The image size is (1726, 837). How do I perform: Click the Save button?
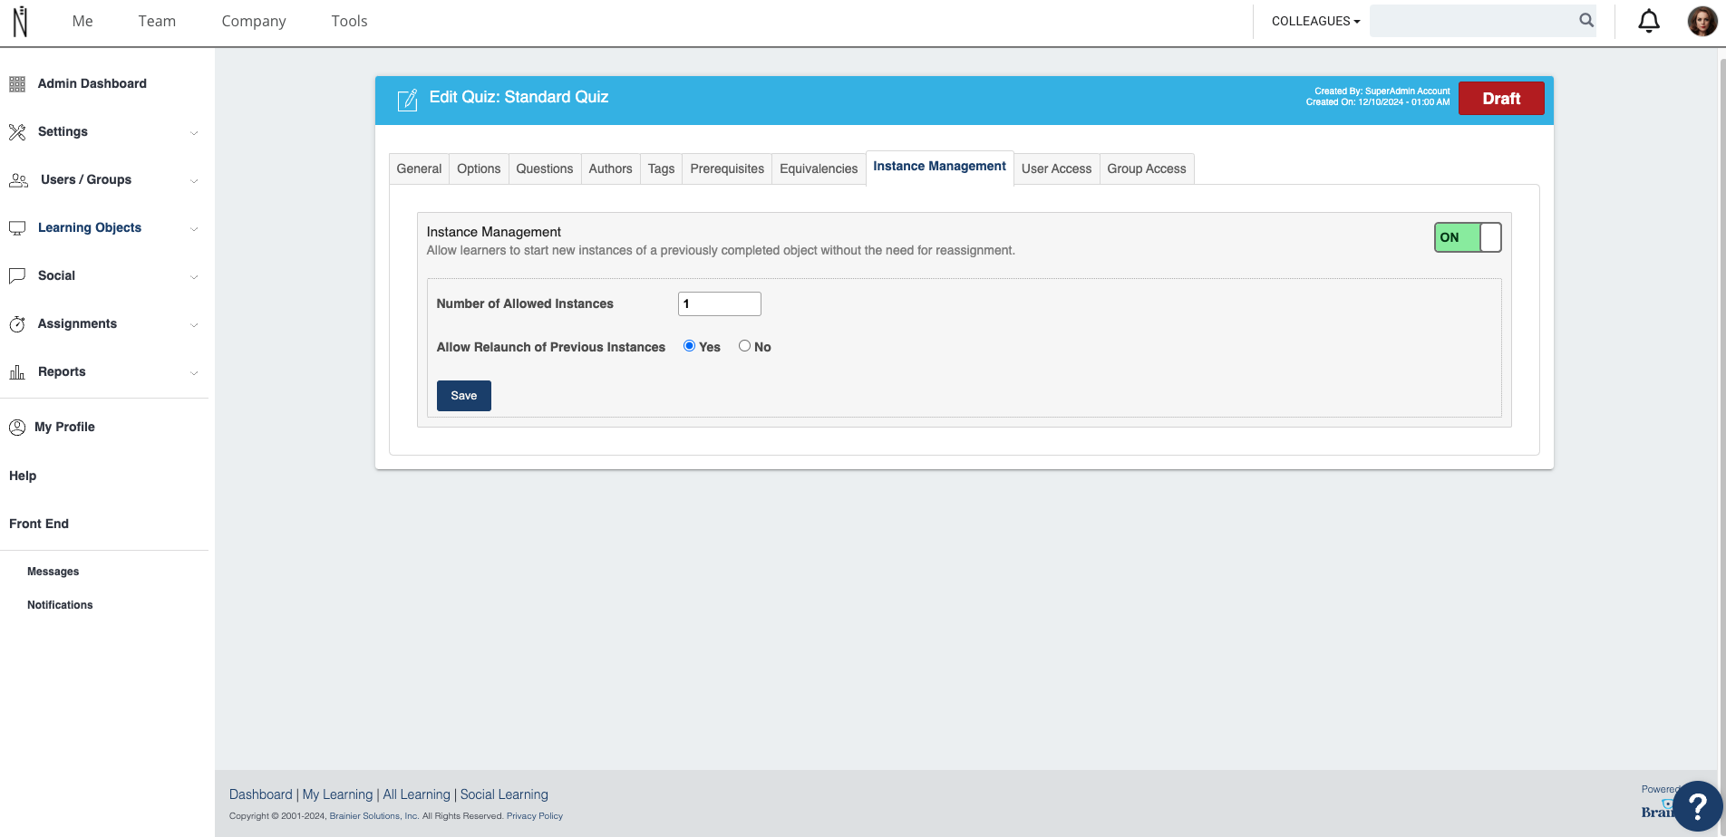464,396
